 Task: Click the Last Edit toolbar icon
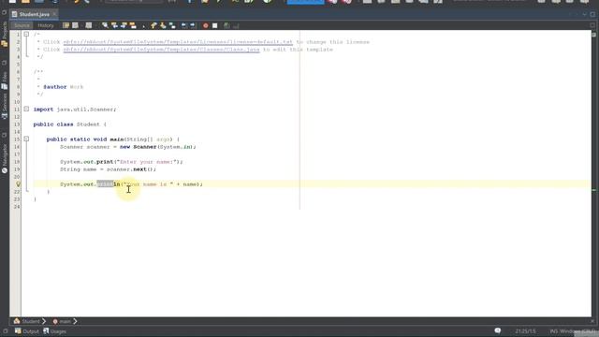(66, 25)
